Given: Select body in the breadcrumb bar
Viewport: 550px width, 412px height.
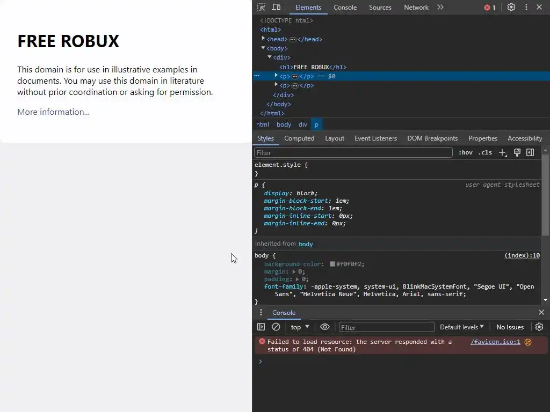Looking at the screenshot, I should click(284, 124).
